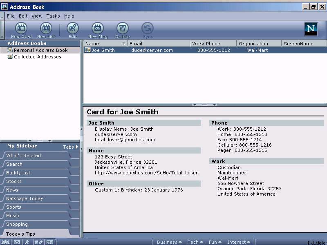The image size is (327, 245).
Task: Open the What's Related sidebar tab
Action: coord(36,156)
